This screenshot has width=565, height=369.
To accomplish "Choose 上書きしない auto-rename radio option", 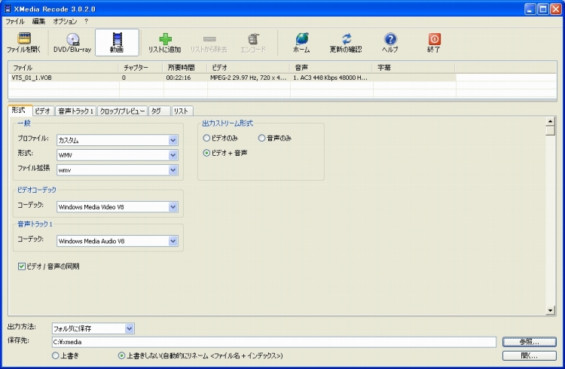I will pyautogui.click(x=121, y=355).
